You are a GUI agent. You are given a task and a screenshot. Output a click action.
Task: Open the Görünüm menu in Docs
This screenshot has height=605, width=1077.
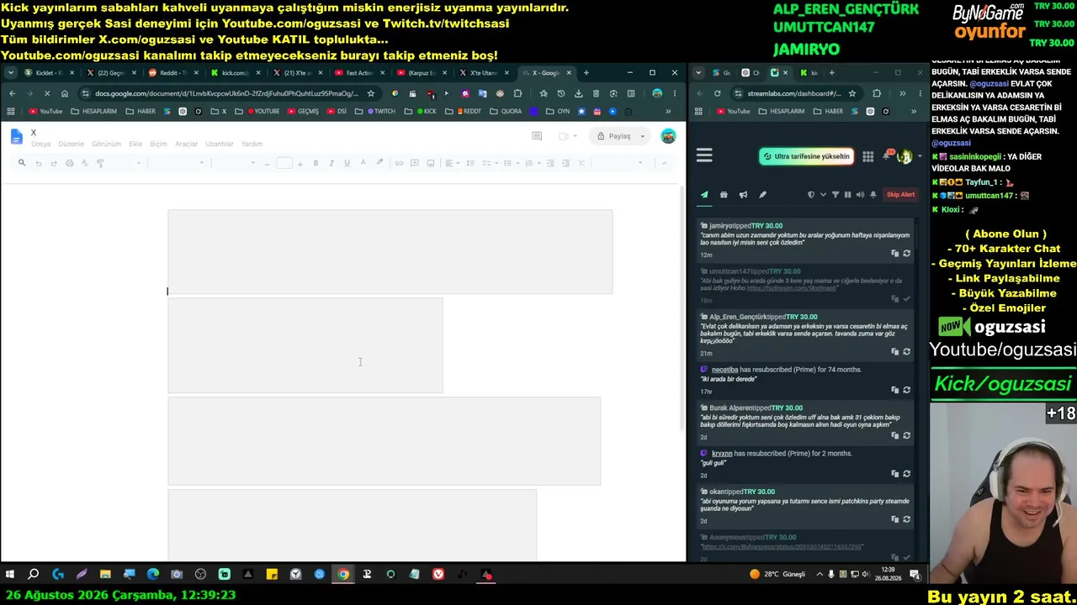point(106,144)
